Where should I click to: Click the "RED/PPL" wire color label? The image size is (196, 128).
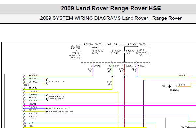click(x=122, y=70)
